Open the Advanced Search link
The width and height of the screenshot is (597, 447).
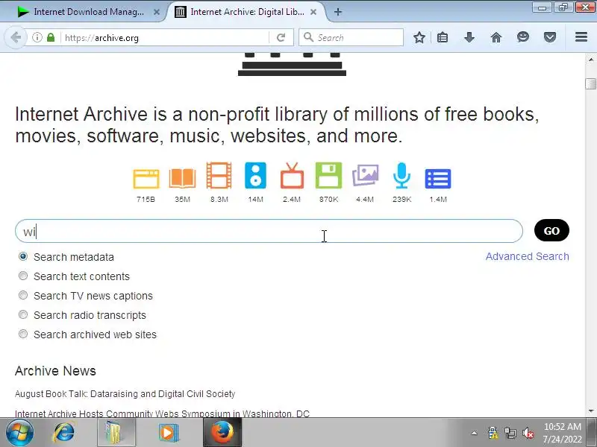[x=528, y=256]
